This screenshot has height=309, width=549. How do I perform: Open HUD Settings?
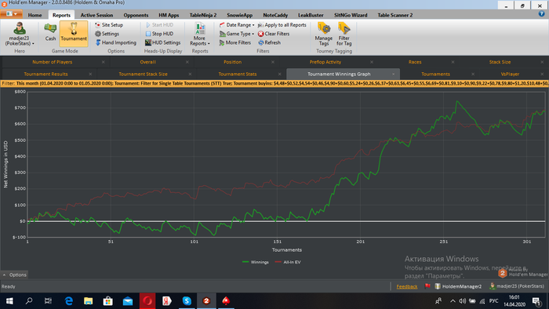click(163, 42)
